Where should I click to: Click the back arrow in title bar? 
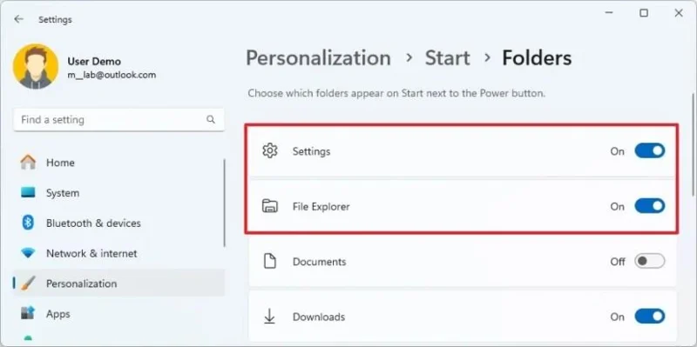(x=18, y=19)
